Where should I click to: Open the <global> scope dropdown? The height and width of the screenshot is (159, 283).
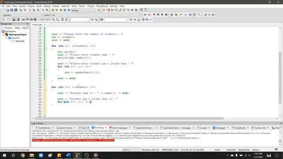pyautogui.click(x=22, y=15)
